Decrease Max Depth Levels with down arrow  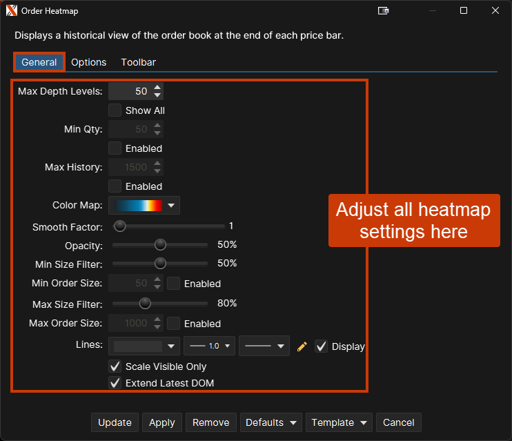click(x=157, y=95)
